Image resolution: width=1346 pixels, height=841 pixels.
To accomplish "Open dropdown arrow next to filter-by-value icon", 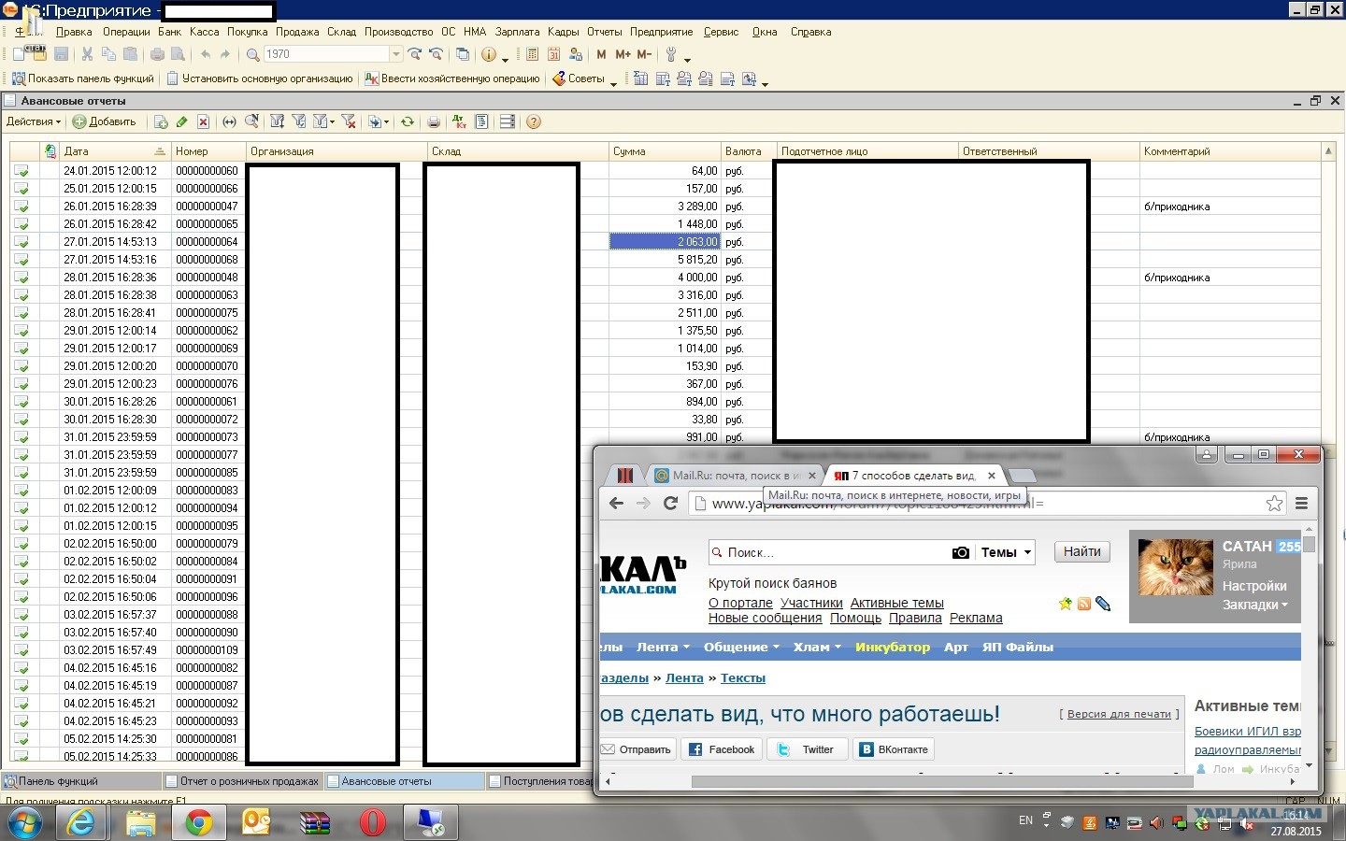I will 332,121.
